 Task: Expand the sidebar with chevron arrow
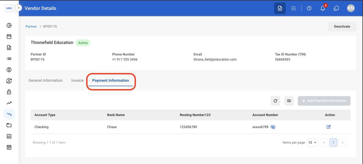(x=18, y=8)
